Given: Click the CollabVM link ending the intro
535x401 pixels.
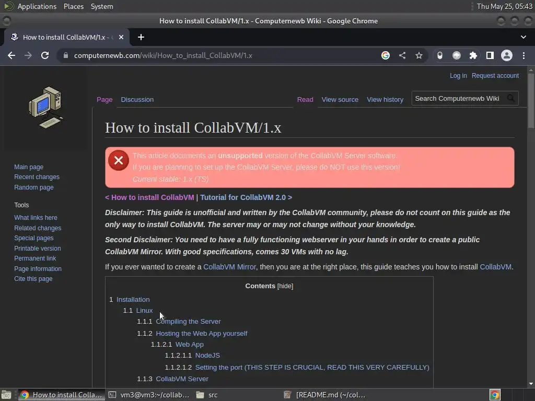Looking at the screenshot, I should click(x=495, y=267).
